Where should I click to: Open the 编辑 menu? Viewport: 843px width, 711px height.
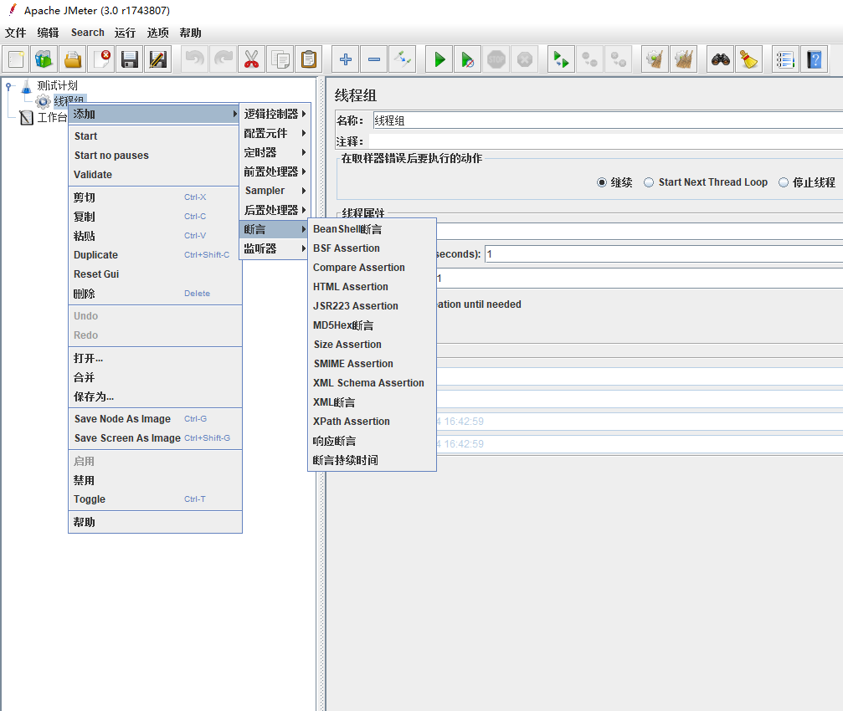[48, 33]
